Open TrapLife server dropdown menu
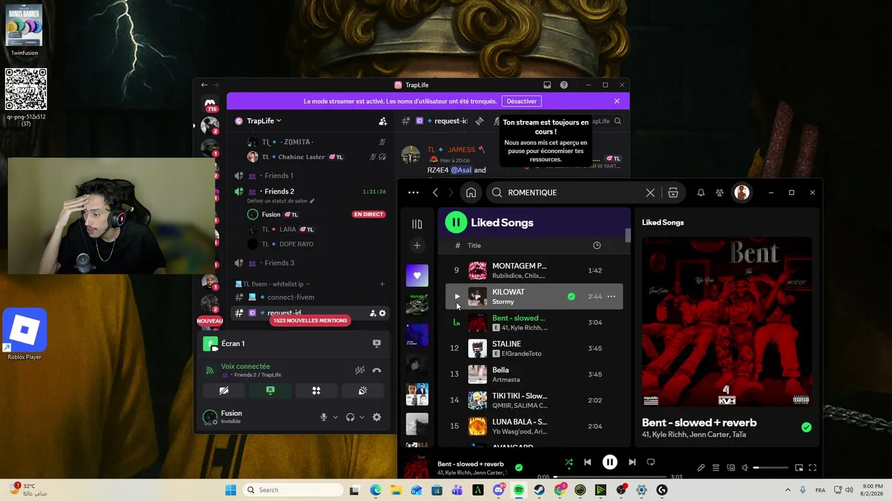This screenshot has width=892, height=501. coord(264,121)
